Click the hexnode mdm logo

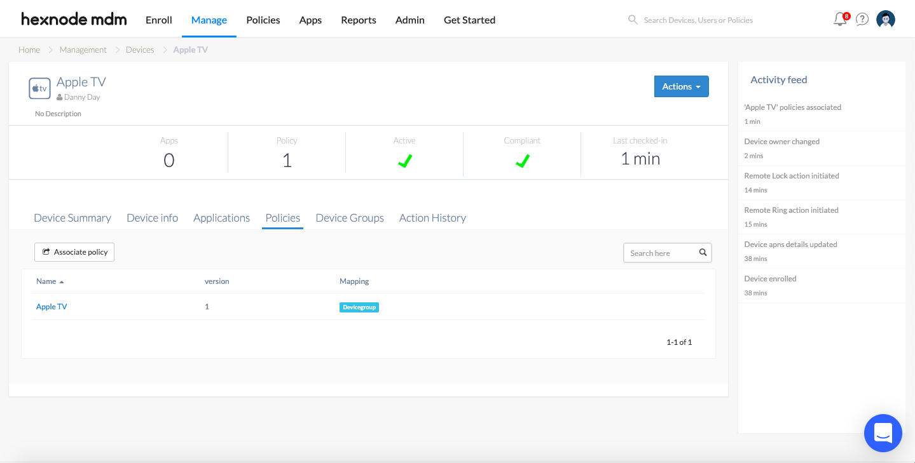[x=74, y=20]
